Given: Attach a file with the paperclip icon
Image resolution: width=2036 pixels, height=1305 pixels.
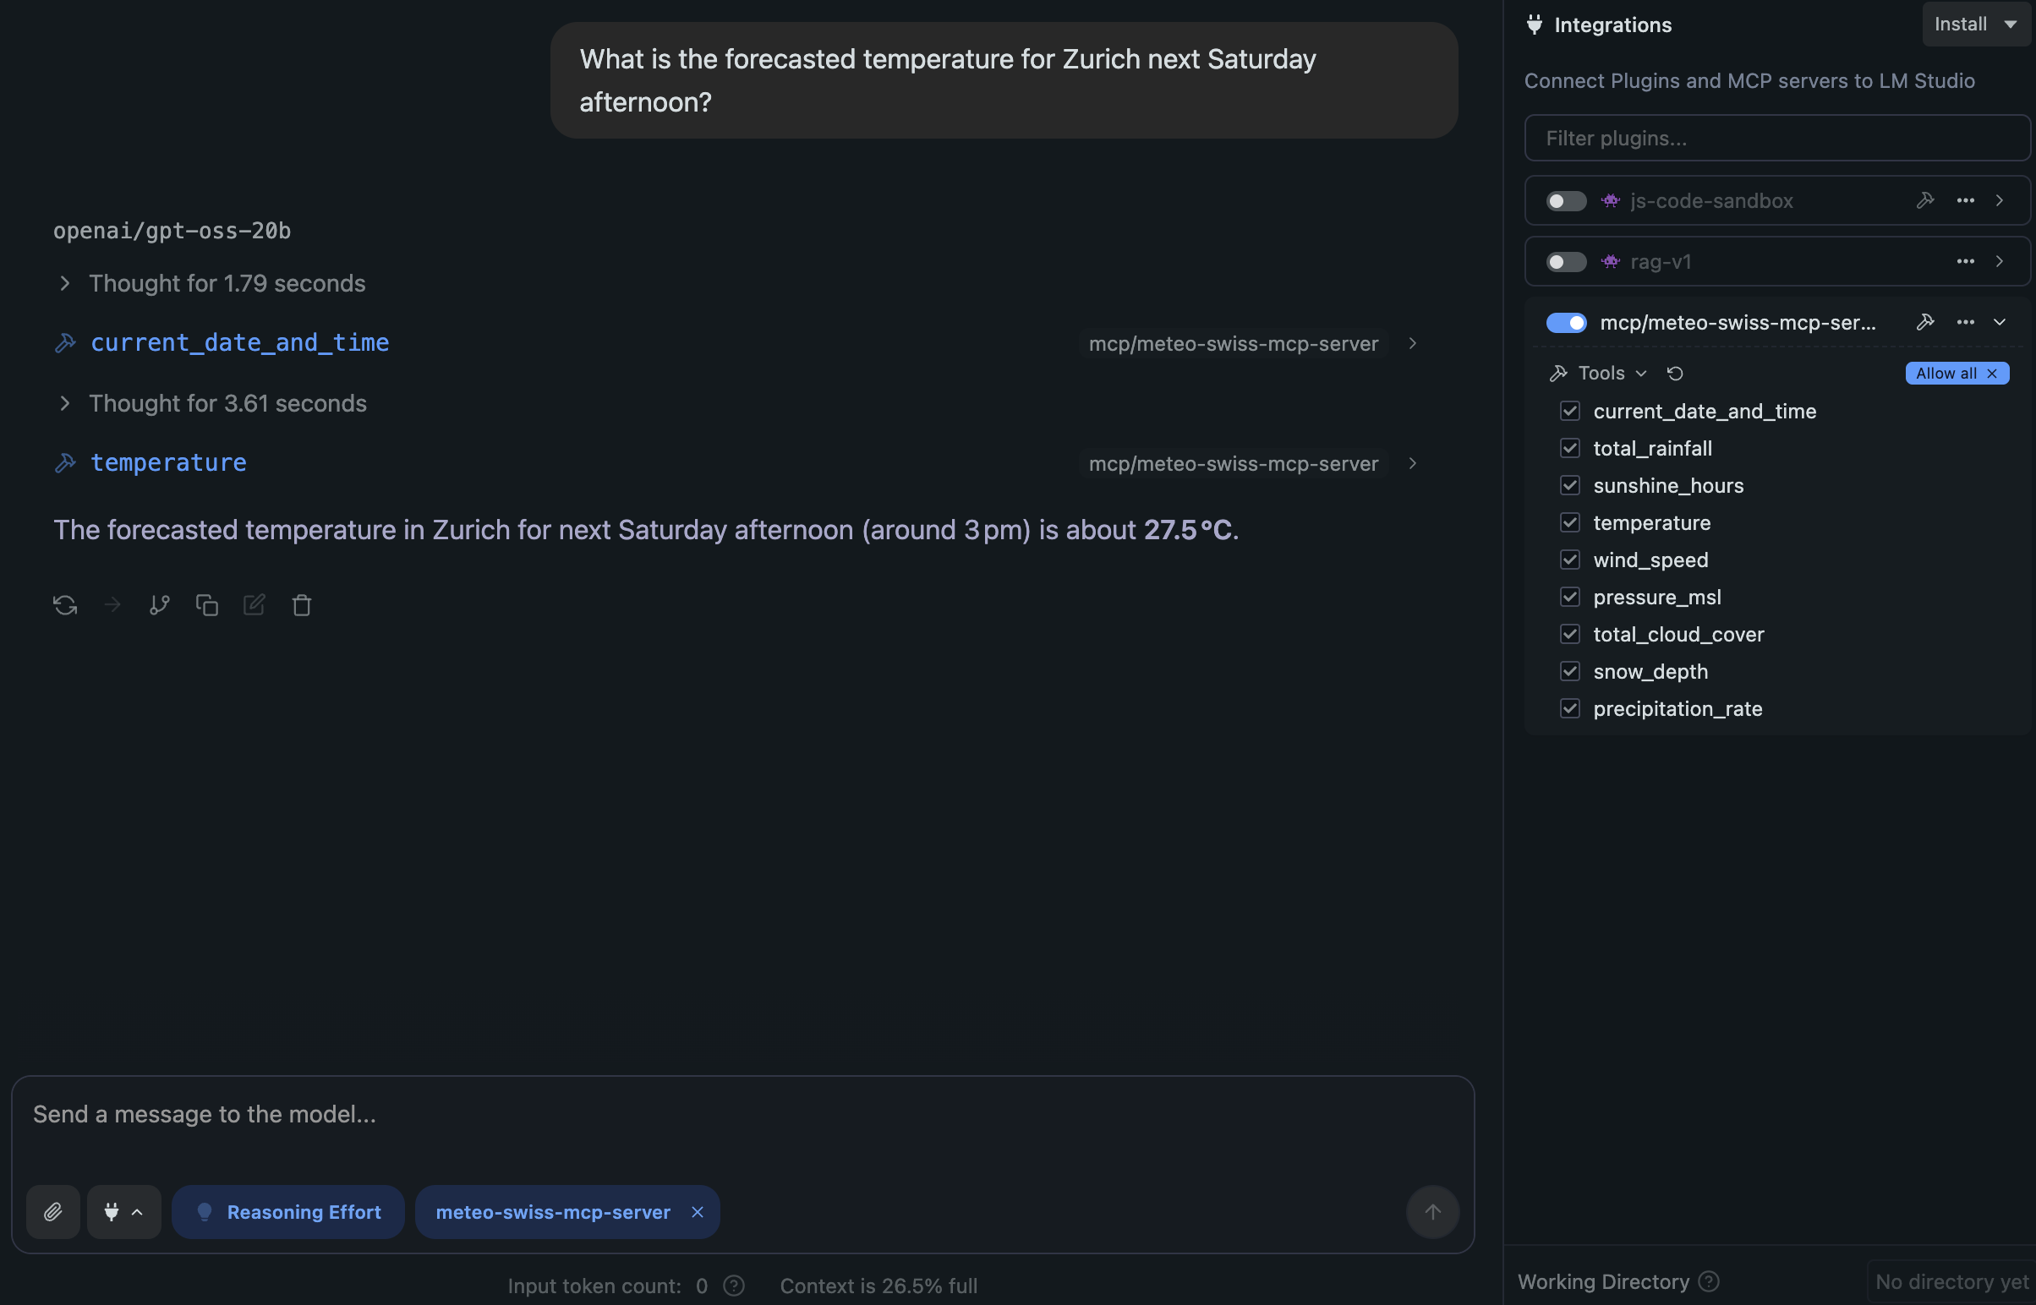Looking at the screenshot, I should pos(53,1212).
